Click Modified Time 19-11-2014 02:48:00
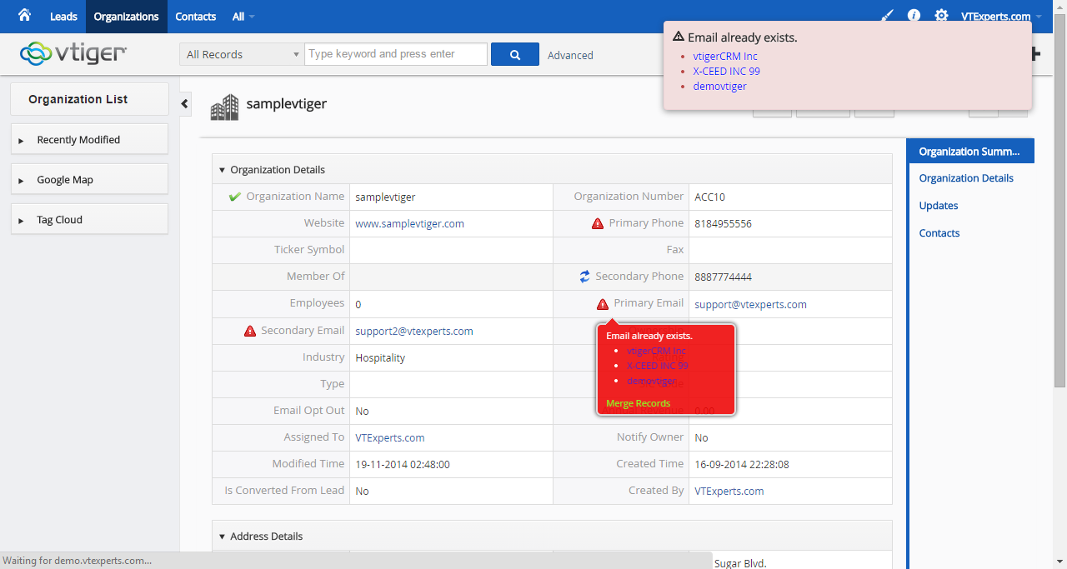The image size is (1067, 569). 403,464
